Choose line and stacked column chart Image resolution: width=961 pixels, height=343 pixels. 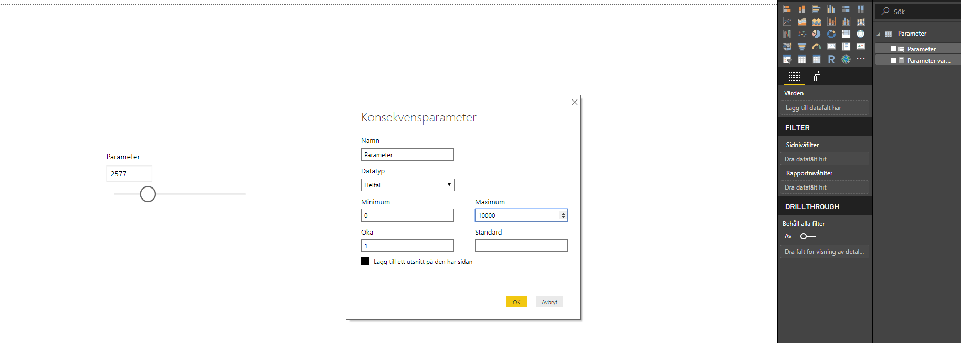[x=831, y=21]
